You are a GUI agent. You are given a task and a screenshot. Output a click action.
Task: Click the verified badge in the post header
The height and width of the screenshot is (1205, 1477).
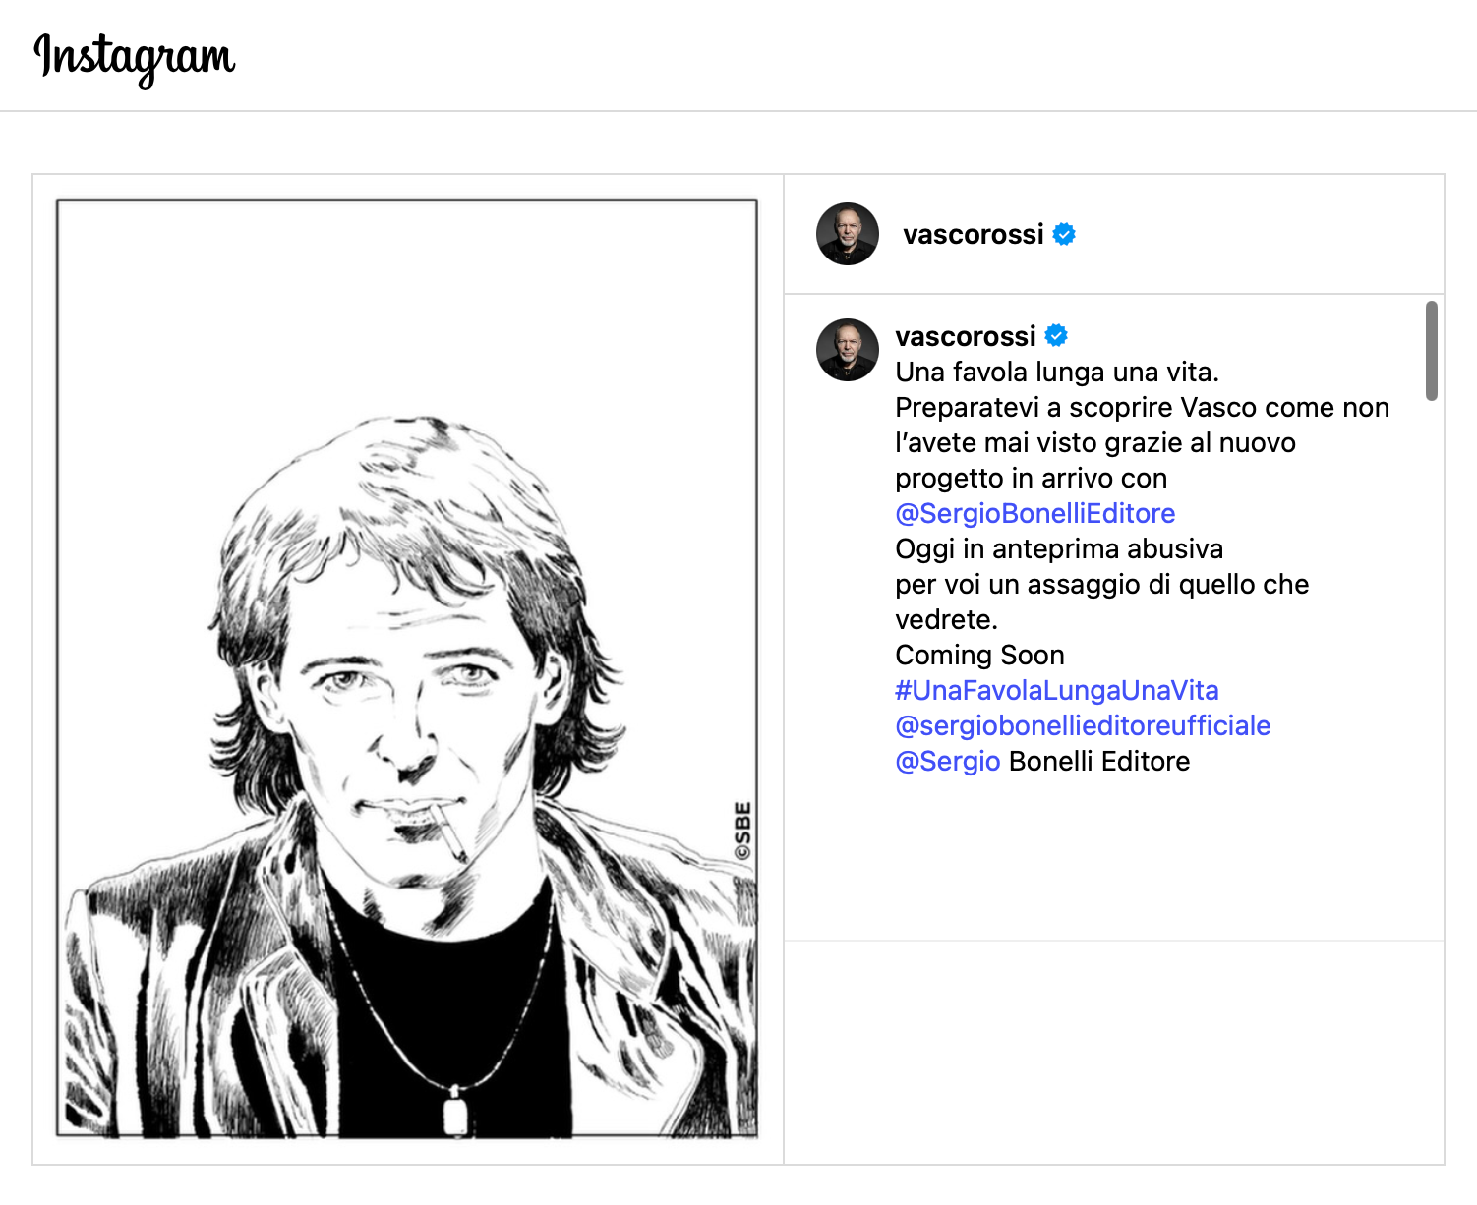point(1064,234)
